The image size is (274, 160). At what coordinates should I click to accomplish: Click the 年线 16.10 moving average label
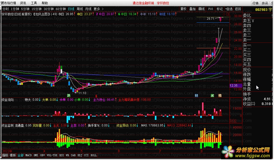[168, 14]
